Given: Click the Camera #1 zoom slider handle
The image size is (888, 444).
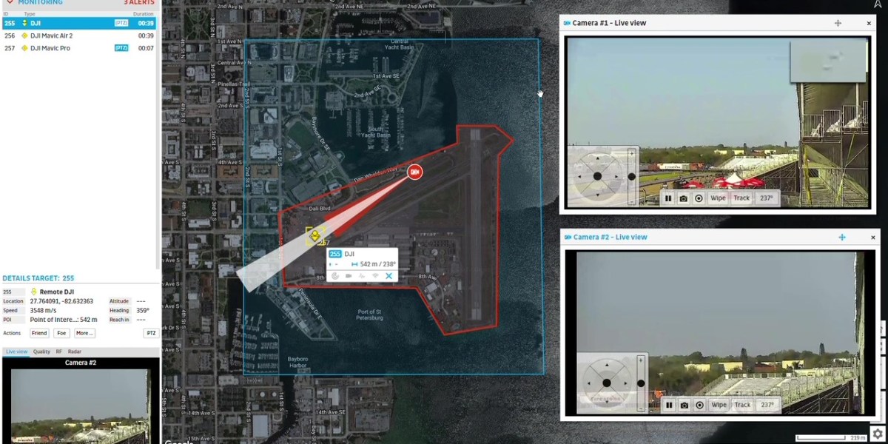Looking at the screenshot, I should (x=631, y=176).
